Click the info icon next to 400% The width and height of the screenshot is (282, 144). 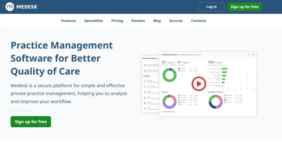(174, 63)
